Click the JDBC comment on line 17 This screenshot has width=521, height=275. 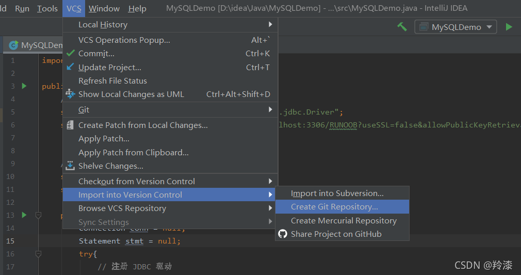[x=135, y=266]
